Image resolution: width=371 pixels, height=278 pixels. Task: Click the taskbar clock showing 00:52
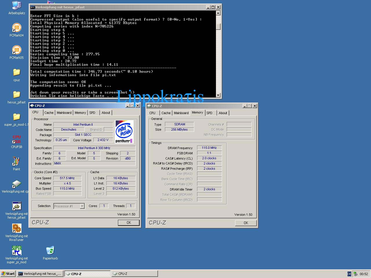pos(364,274)
